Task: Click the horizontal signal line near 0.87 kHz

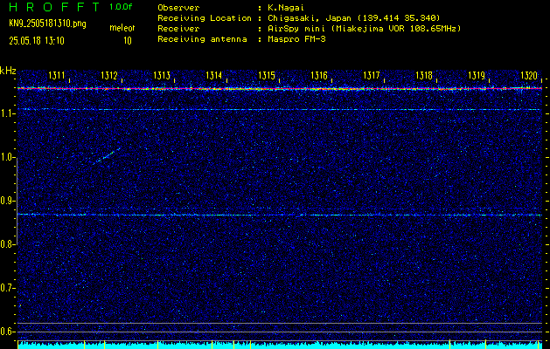Action: point(280,215)
